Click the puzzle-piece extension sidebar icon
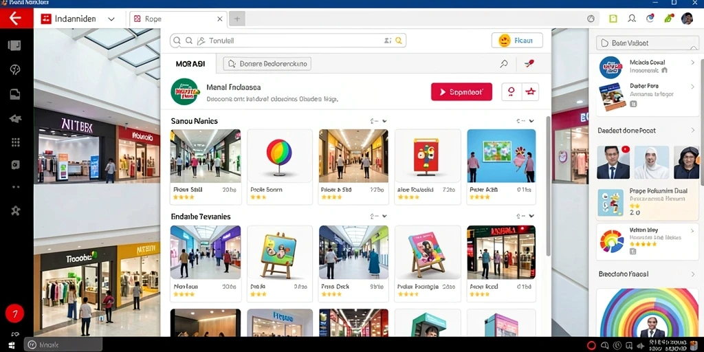 (15, 210)
